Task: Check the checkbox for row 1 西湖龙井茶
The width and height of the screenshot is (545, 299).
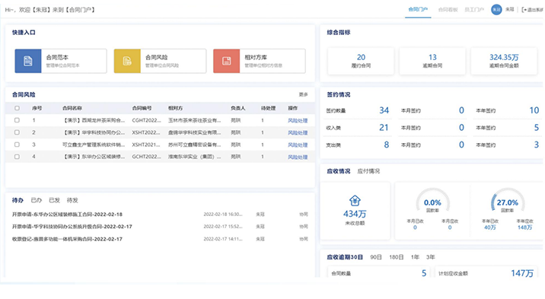Action: [x=17, y=120]
